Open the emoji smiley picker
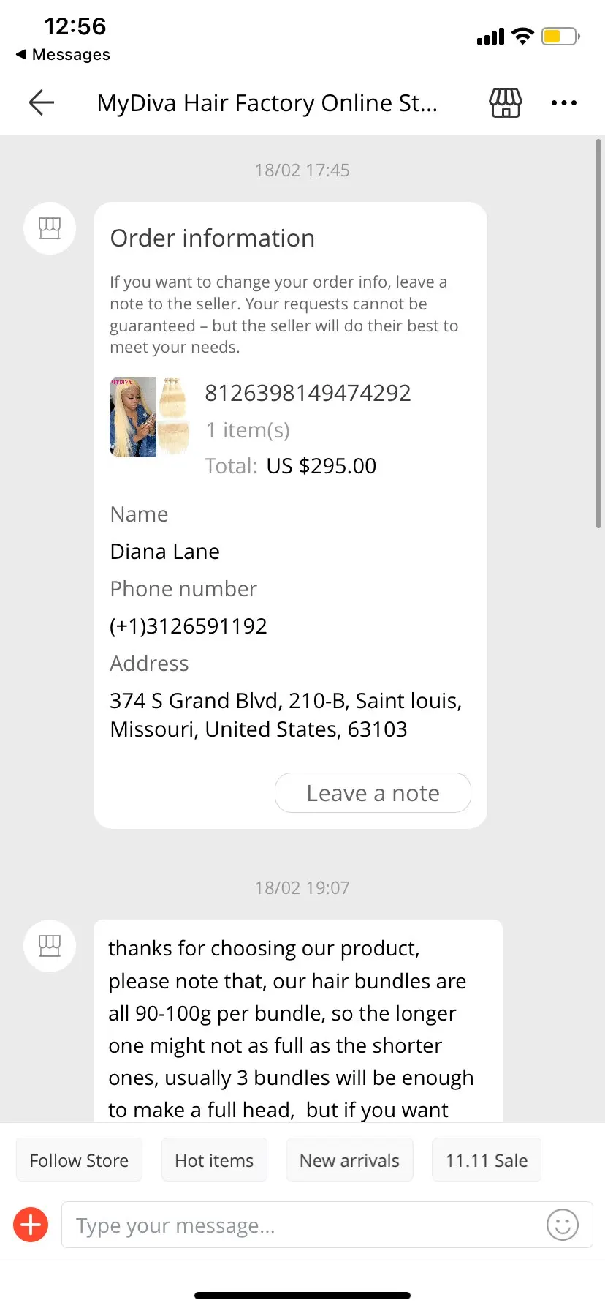The image size is (605, 1311). point(562,1224)
